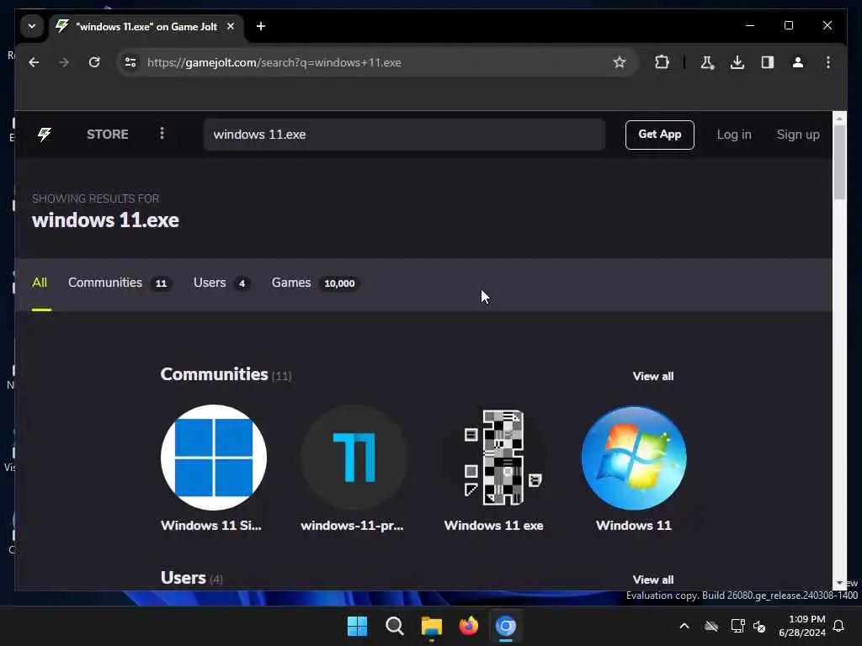Screen dimensions: 862x646
Task: Open taskbar Search
Action: coord(394,626)
